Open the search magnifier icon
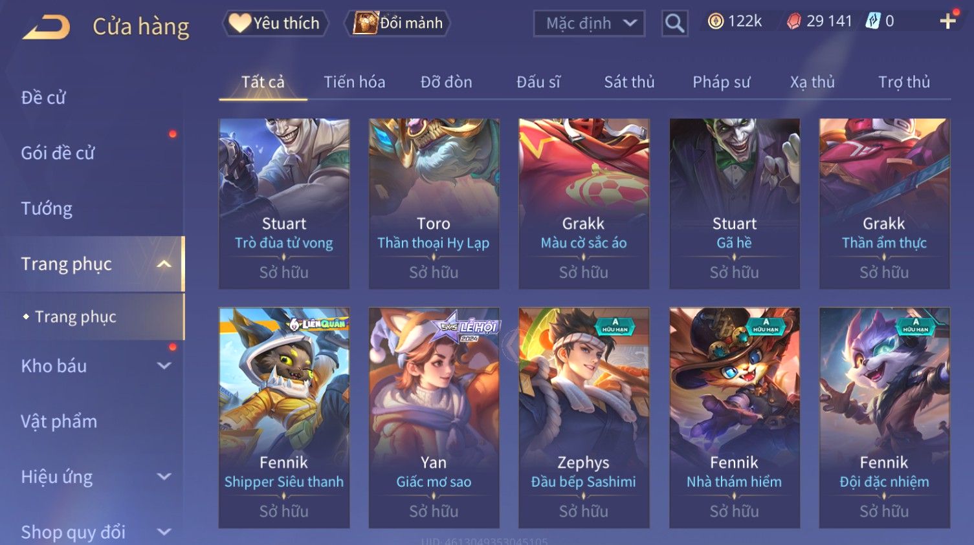The image size is (974, 545). tap(674, 23)
